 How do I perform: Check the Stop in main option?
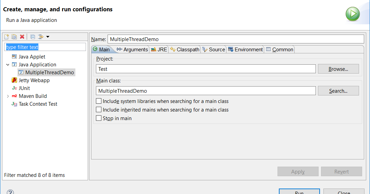(x=99, y=118)
